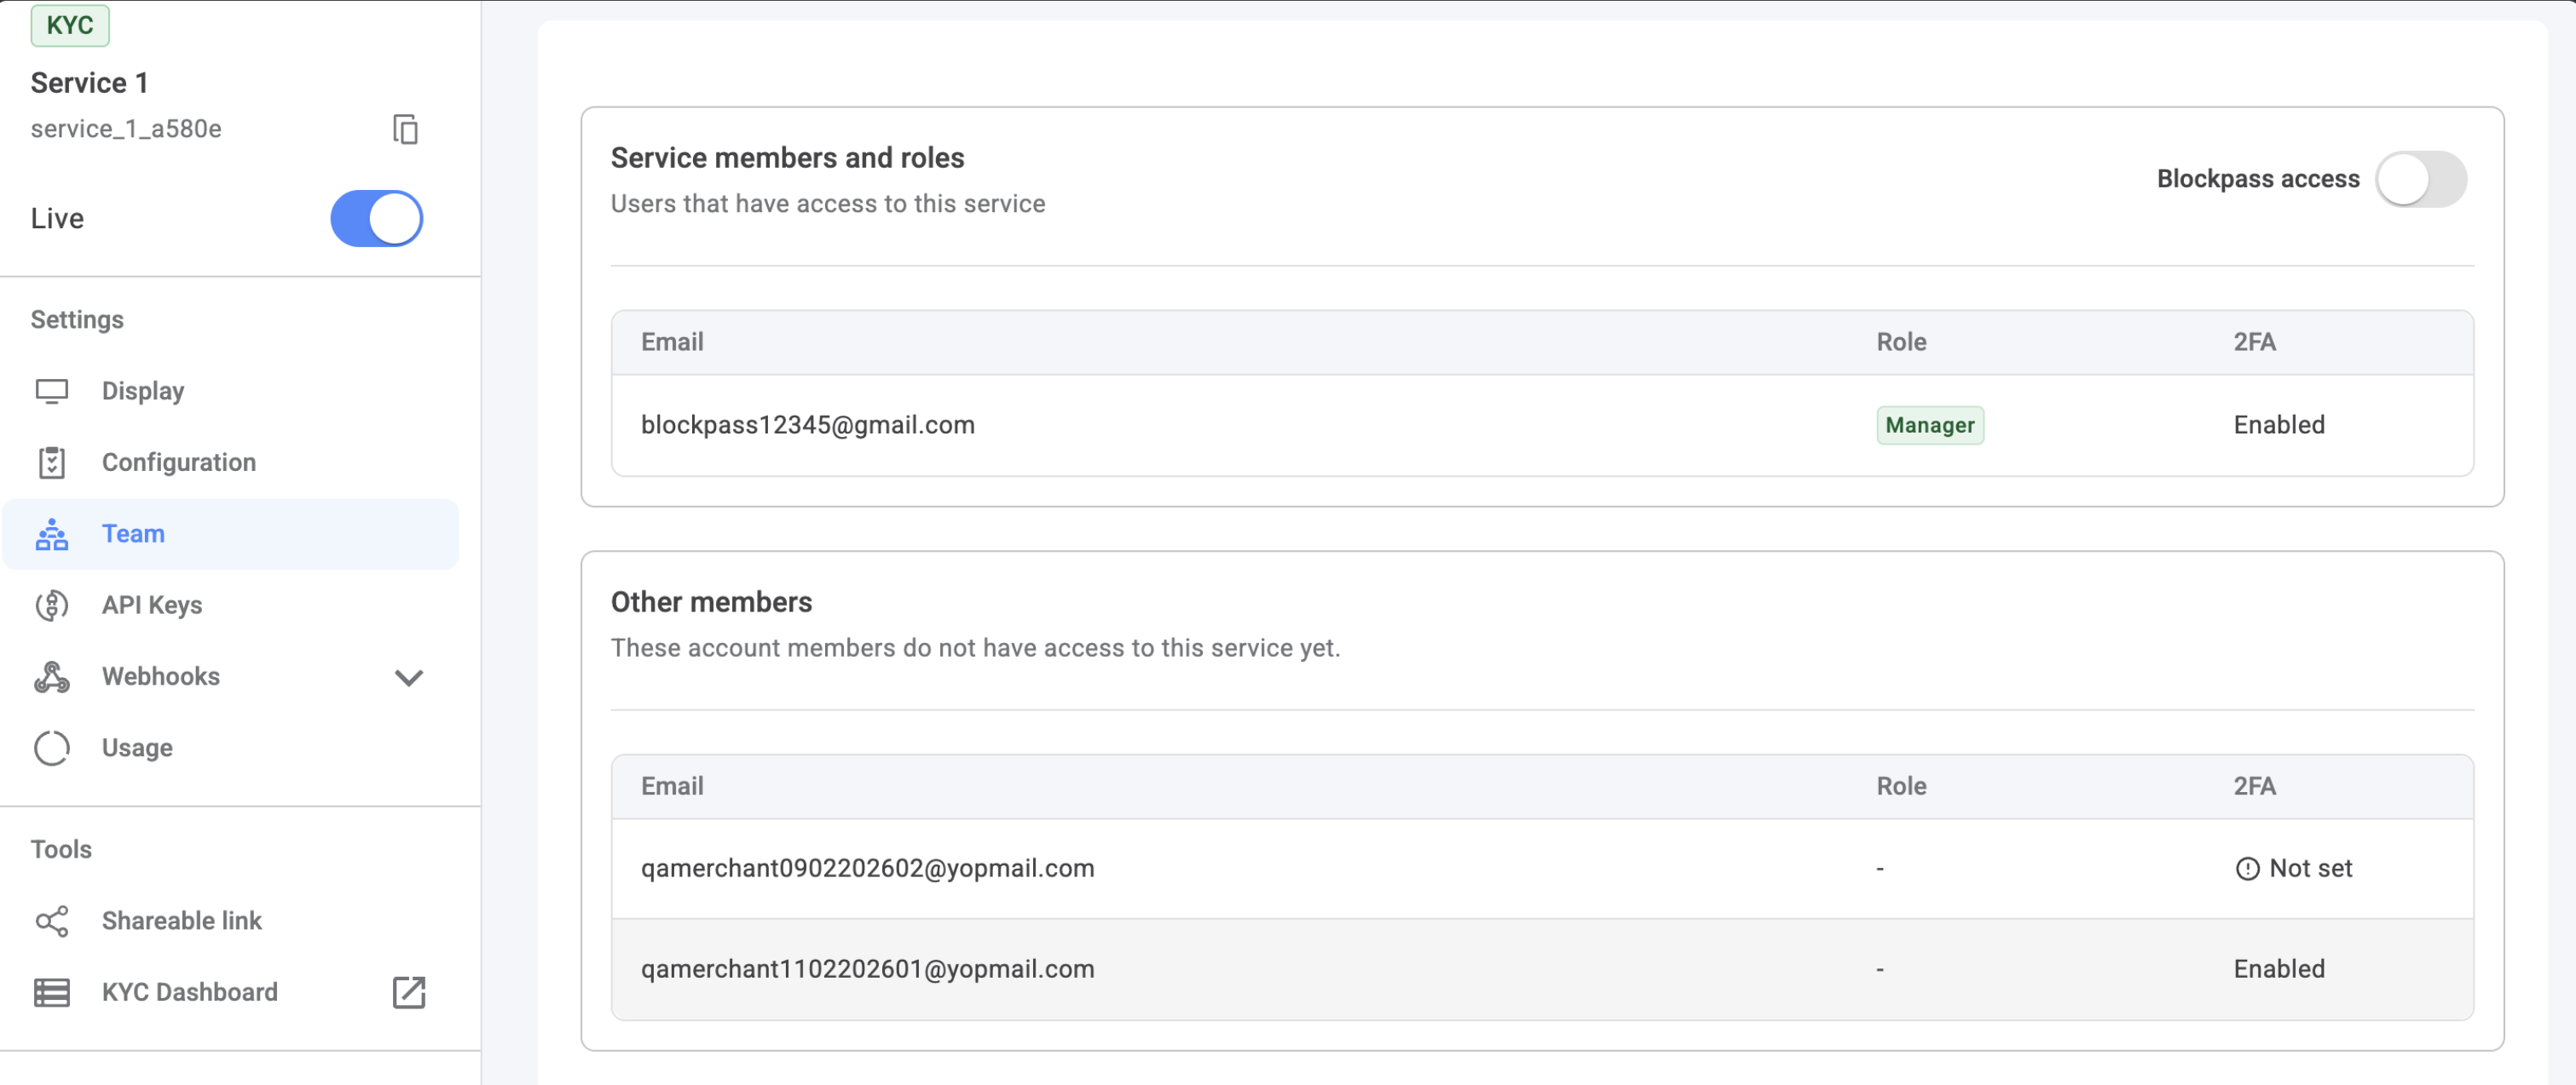This screenshot has width=2576, height=1085.
Task: Toggle the Live service switch
Action: click(x=376, y=219)
